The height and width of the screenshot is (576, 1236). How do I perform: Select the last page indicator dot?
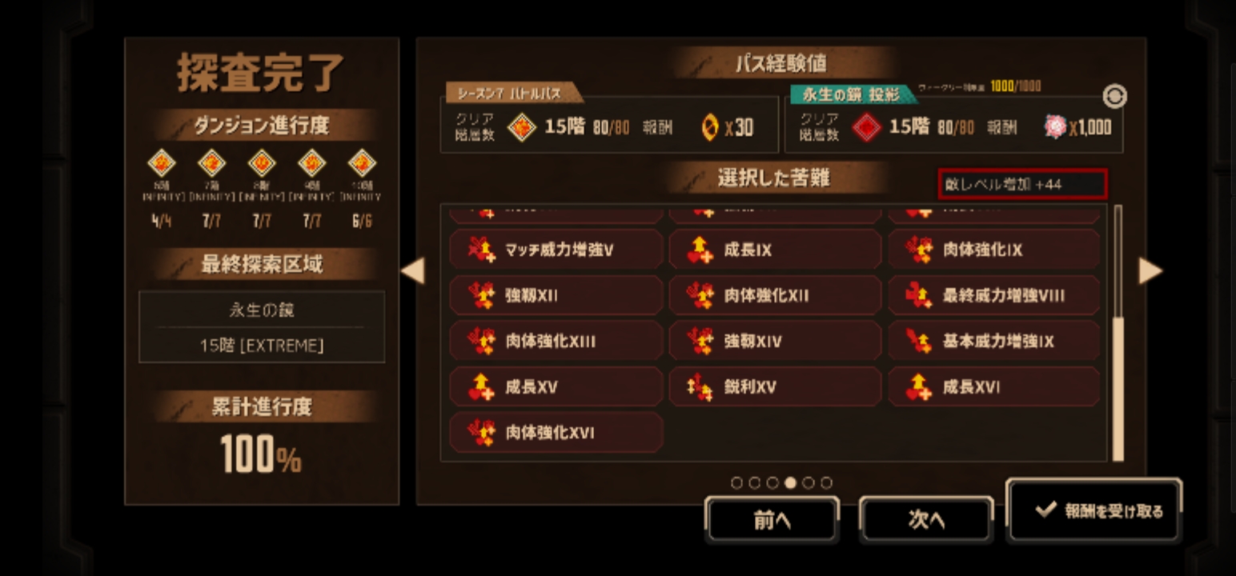pyautogui.click(x=826, y=482)
